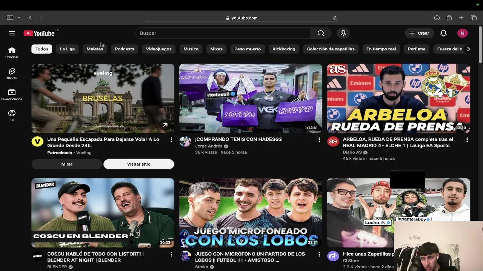
Task: Select the Podcasts filter chip
Action: click(125, 49)
